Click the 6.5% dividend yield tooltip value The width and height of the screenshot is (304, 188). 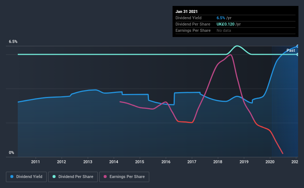[x=221, y=18]
